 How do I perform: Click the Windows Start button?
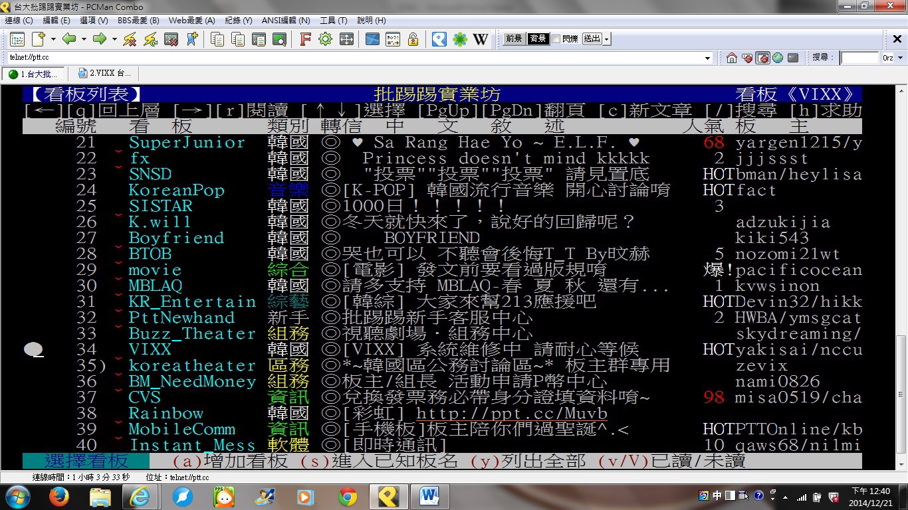pos(17,496)
